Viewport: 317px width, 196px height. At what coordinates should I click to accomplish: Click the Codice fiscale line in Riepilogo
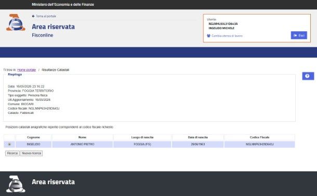point(34,109)
